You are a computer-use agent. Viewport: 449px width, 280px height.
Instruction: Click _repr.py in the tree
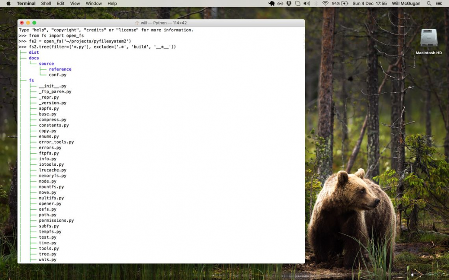49,97
